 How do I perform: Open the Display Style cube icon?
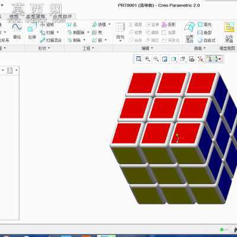click(x=174, y=59)
